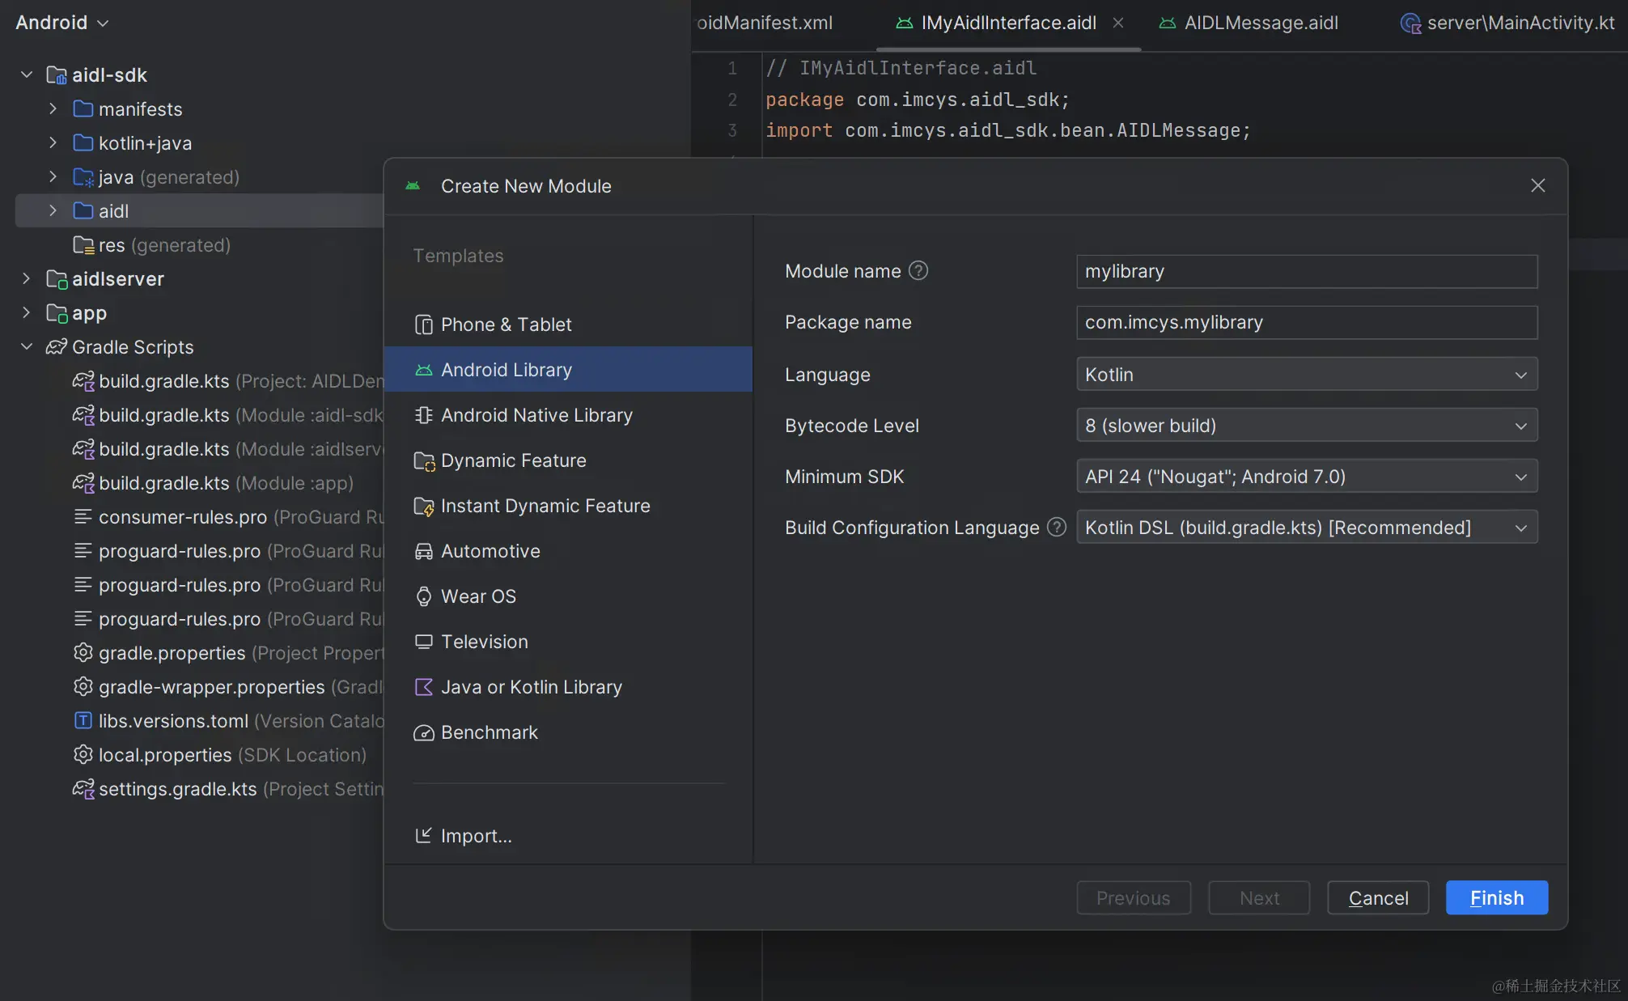Open the Minimum SDK dropdown
The height and width of the screenshot is (1001, 1628).
pyautogui.click(x=1304, y=474)
